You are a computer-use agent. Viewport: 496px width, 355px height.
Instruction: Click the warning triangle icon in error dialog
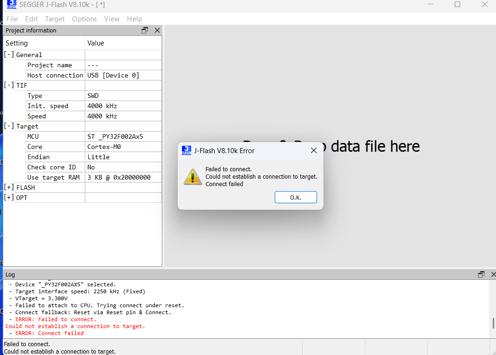point(192,176)
